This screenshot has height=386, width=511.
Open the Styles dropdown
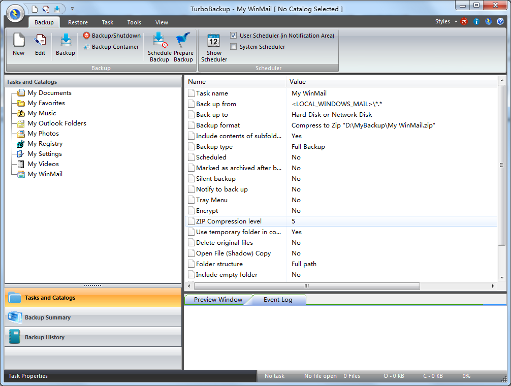pos(446,21)
